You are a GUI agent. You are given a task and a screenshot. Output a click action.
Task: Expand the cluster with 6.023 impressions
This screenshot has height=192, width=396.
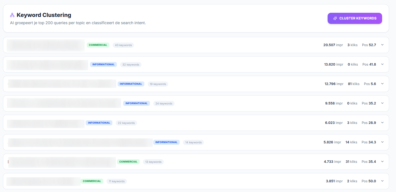[x=382, y=123]
